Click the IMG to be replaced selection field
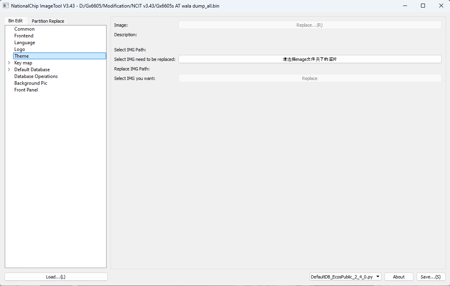The height and width of the screenshot is (286, 450). 310,59
